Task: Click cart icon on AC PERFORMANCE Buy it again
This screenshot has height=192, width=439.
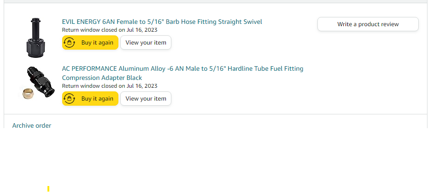Action: point(69,98)
